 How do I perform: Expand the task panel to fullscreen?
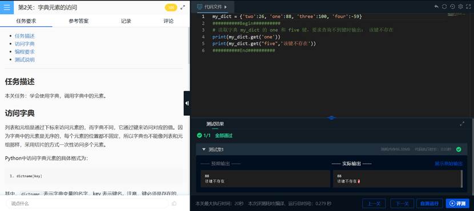[x=183, y=7]
